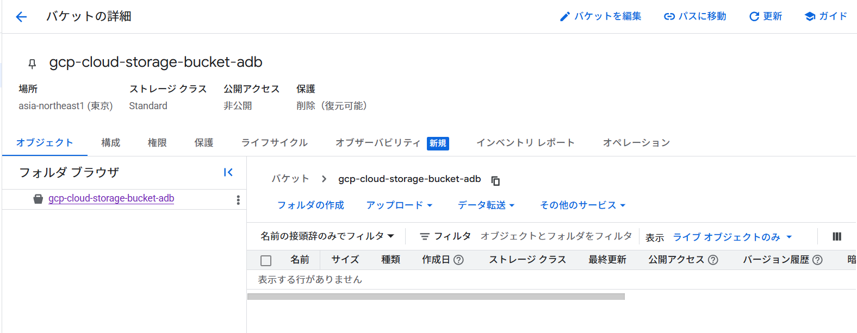Collapse the フォルダ ブラウザ panel

[x=228, y=172]
